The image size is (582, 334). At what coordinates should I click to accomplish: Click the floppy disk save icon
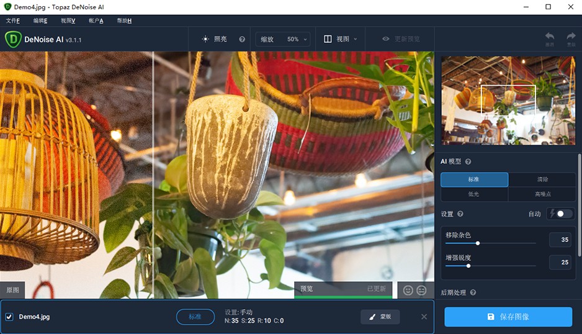click(x=491, y=317)
